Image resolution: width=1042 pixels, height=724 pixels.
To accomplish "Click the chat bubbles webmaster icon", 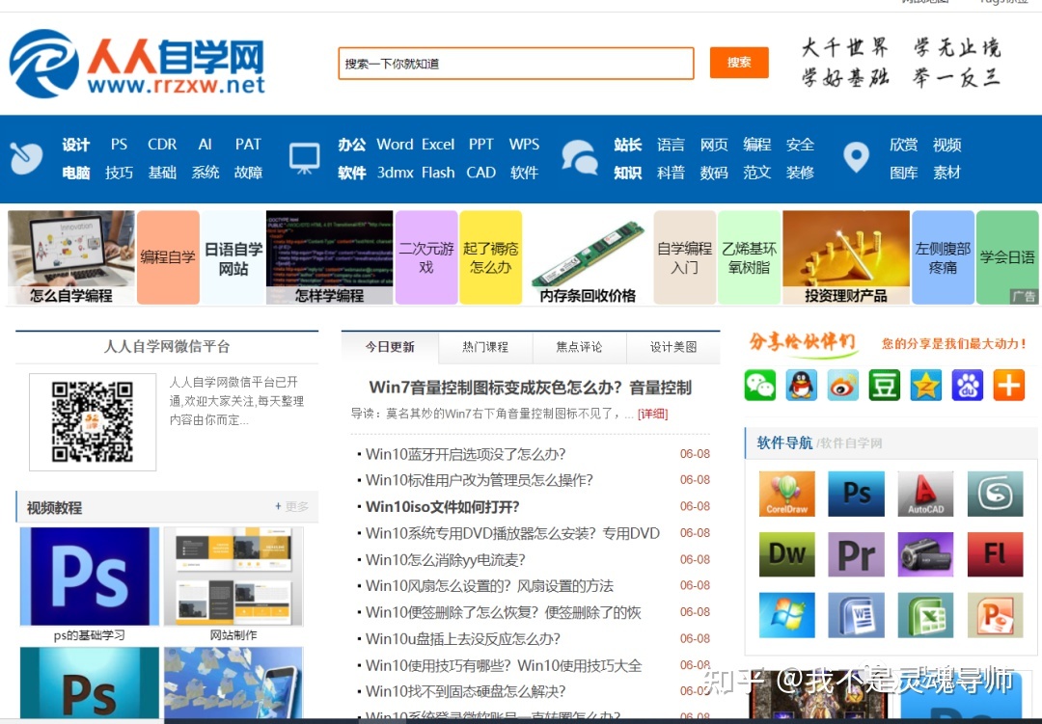I will (x=580, y=158).
